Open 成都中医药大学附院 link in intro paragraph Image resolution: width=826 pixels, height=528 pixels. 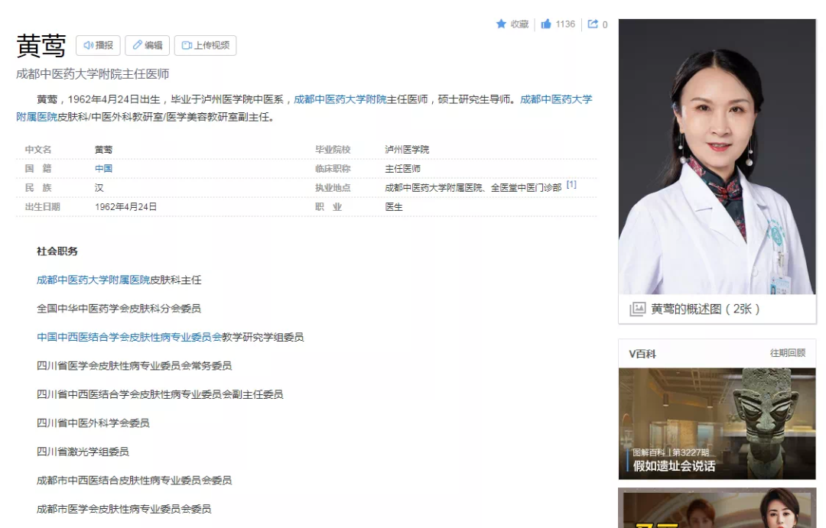340,99
